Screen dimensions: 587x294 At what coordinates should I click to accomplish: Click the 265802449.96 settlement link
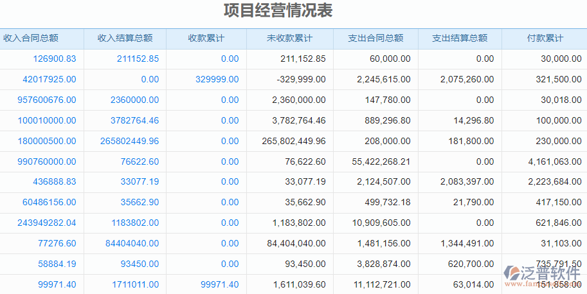click(x=129, y=142)
